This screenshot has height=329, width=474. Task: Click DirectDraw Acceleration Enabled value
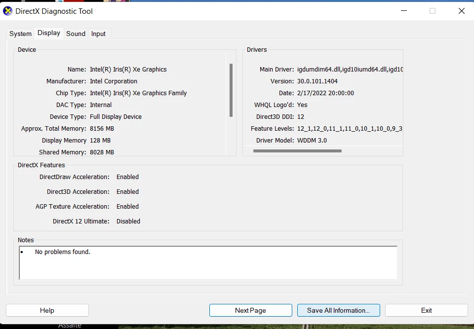pos(127,177)
